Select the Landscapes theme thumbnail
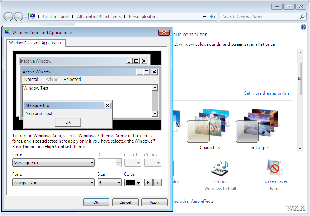Screen dimensions: 310x216 pos(258,126)
